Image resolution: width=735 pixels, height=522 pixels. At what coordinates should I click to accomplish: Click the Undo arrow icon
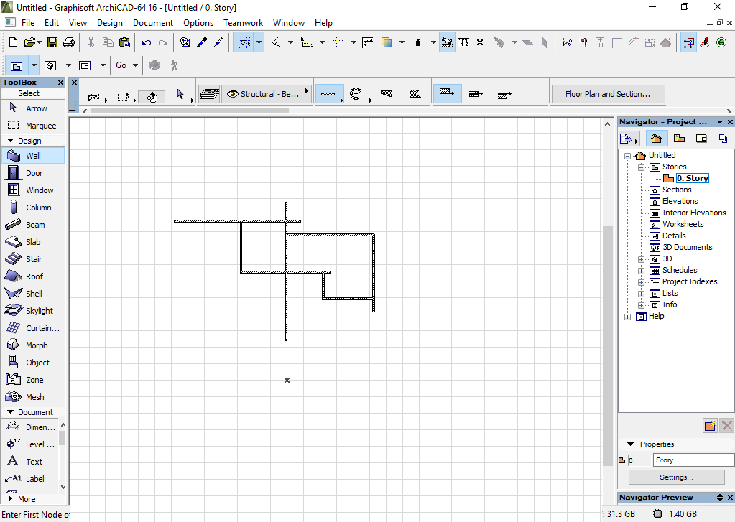(x=147, y=43)
